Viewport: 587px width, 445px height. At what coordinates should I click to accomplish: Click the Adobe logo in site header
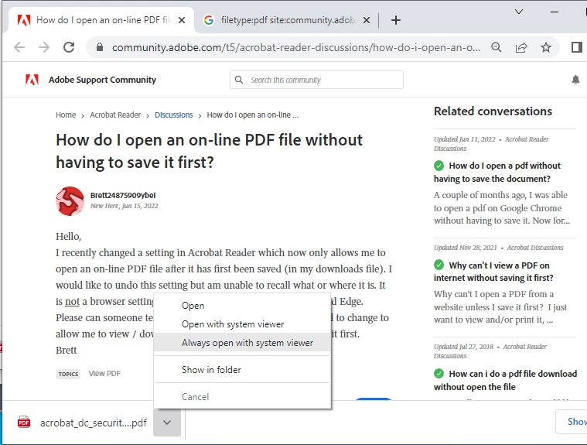[32, 80]
